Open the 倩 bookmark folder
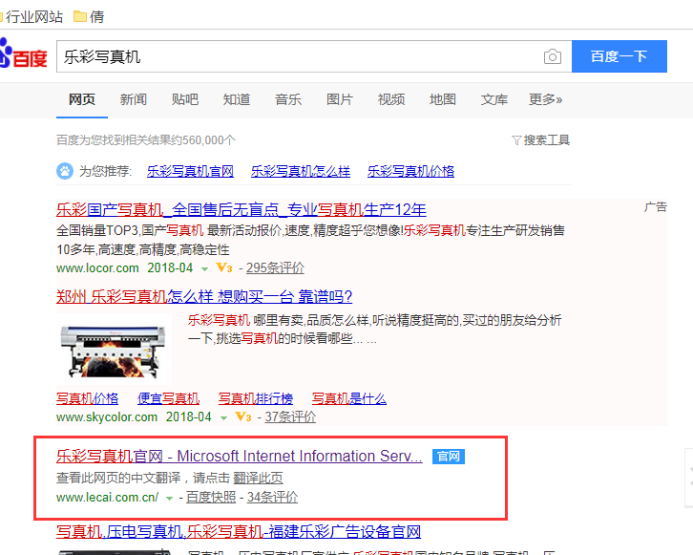 (x=89, y=16)
